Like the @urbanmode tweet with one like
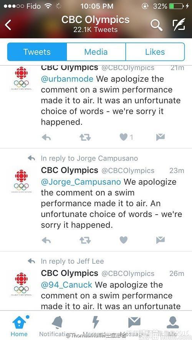This screenshot has width=192, height=340. pyautogui.click(x=124, y=137)
